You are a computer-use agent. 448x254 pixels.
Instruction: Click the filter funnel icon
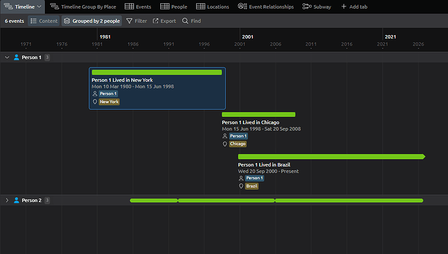click(129, 21)
